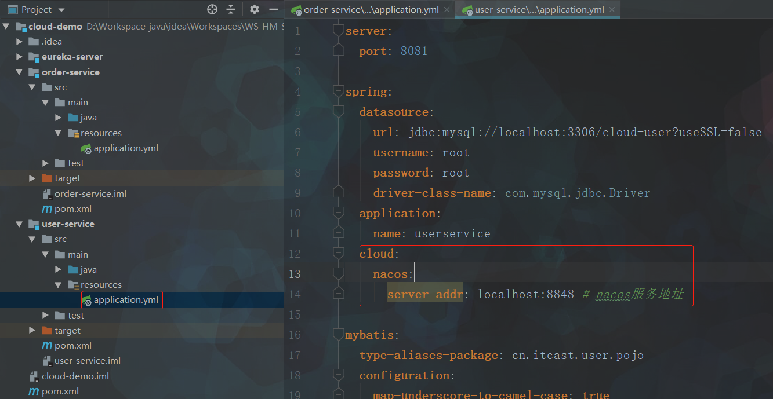Fold the cloud block on line 12
Screen dimensions: 773x399
coord(339,254)
